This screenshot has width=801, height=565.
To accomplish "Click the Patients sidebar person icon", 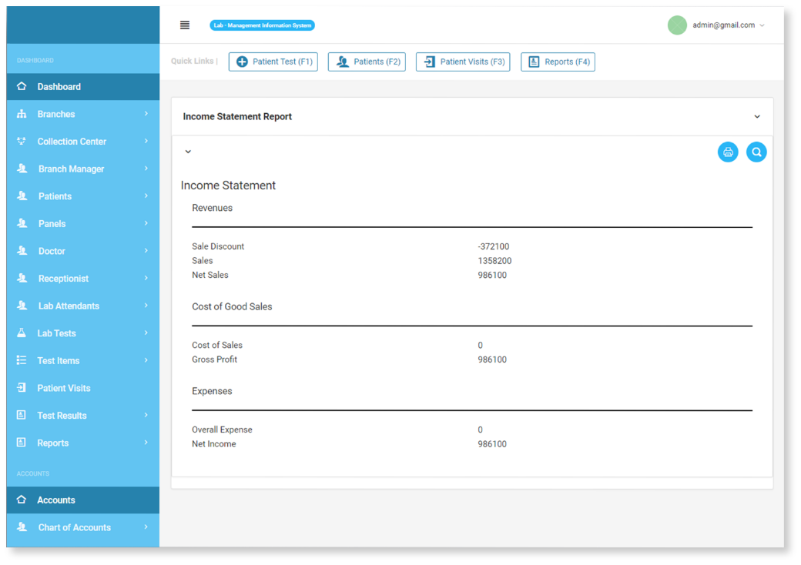I will pos(22,196).
